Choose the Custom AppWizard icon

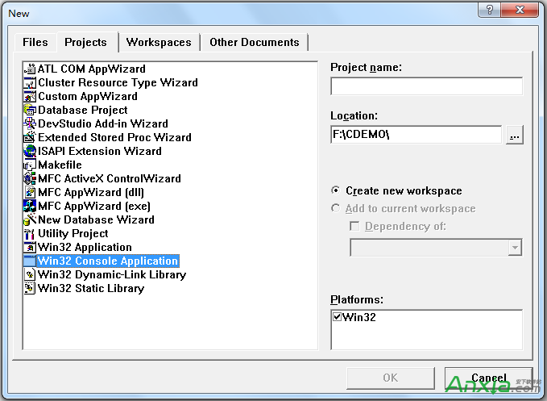tap(30, 96)
